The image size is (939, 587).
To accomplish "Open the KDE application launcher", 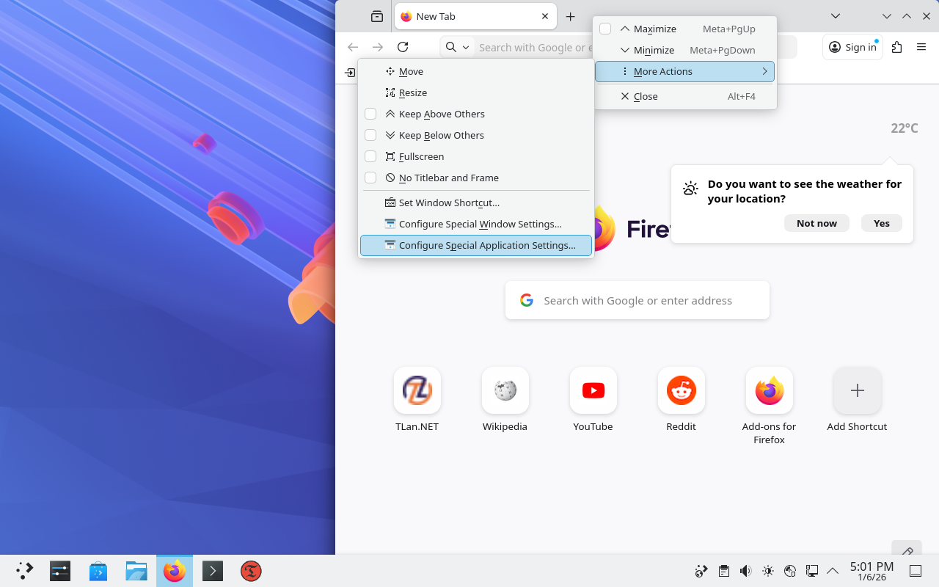I will 25,571.
